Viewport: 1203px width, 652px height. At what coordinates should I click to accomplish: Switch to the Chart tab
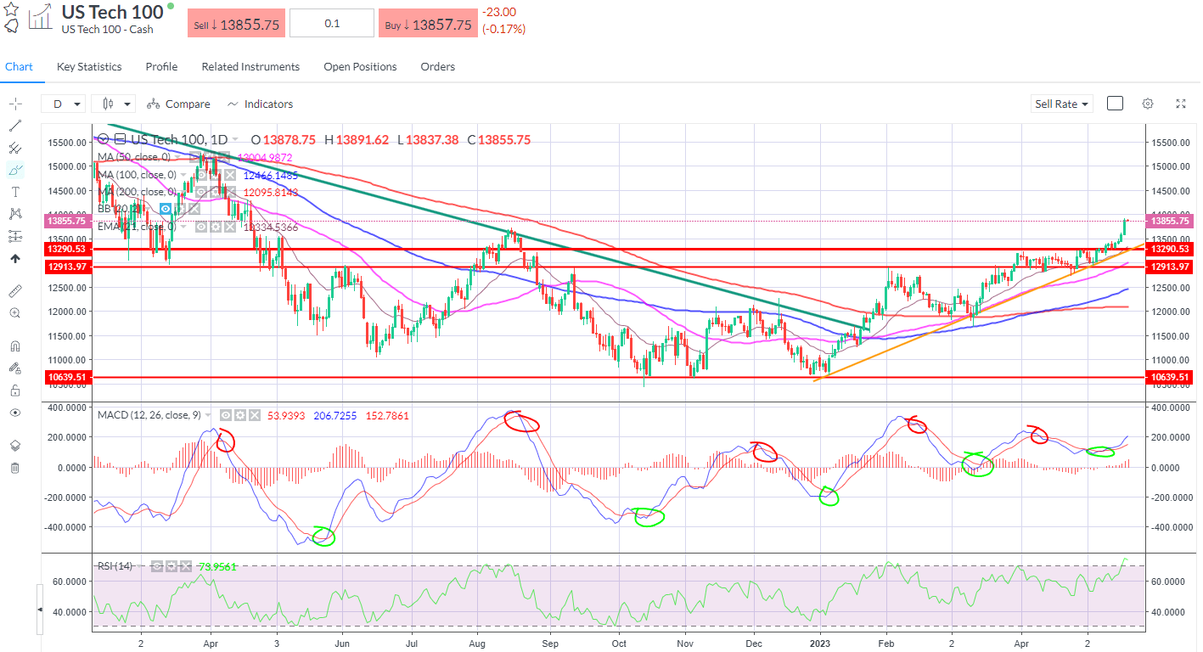click(x=19, y=66)
